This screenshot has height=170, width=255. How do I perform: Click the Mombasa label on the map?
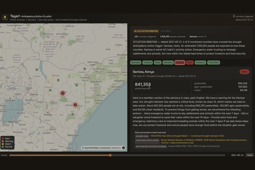pyautogui.click(x=73, y=135)
